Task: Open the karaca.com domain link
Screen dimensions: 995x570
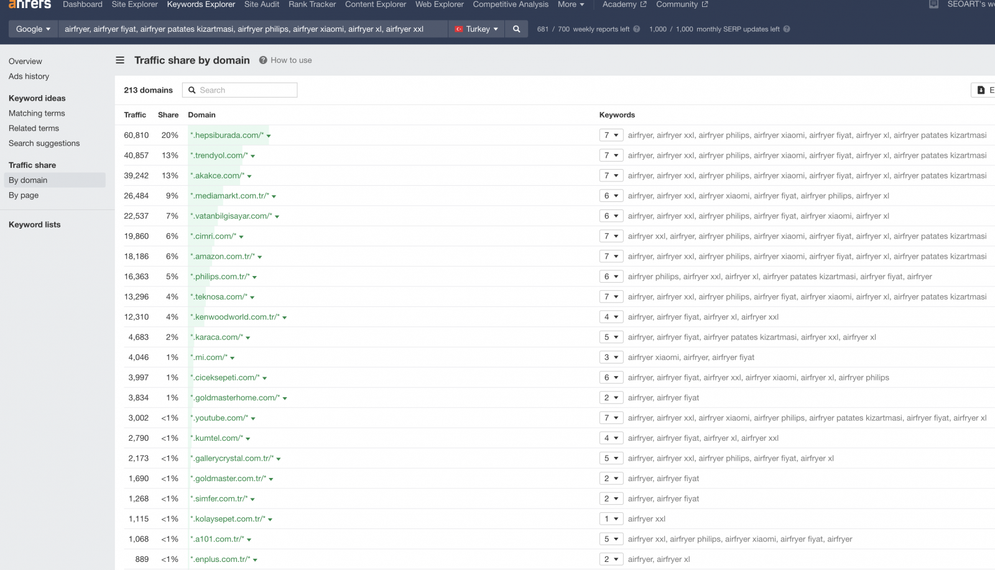Action: [216, 338]
